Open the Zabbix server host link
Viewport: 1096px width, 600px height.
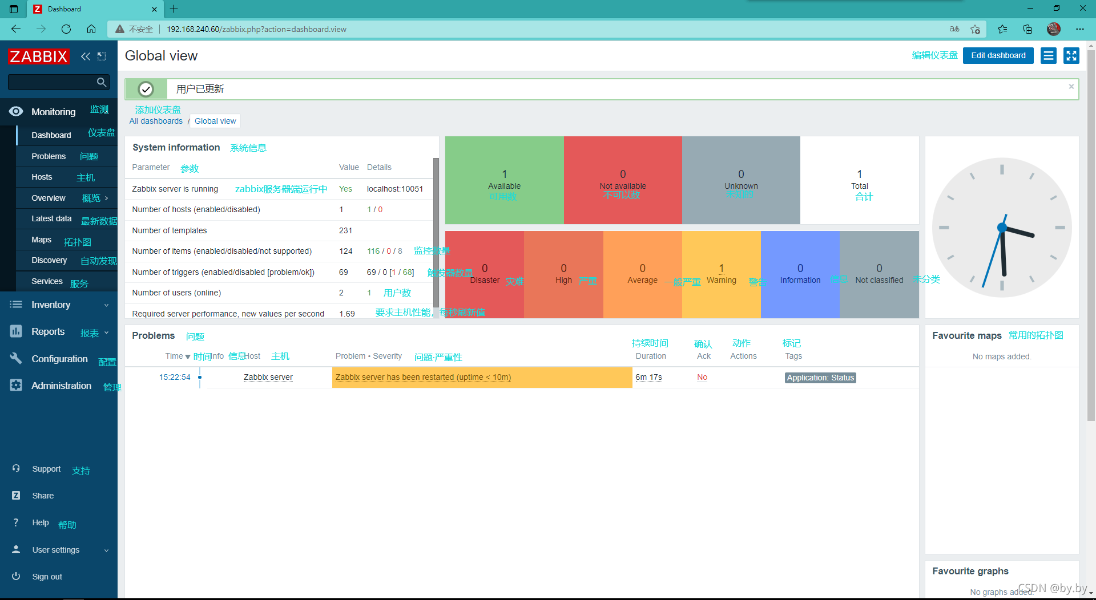click(x=268, y=377)
